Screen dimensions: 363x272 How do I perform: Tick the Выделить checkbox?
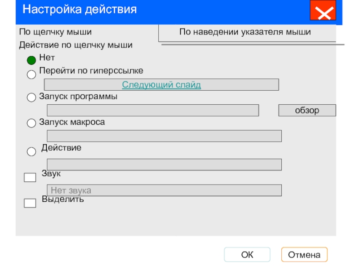point(30,203)
